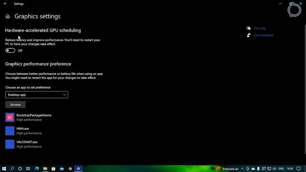The height and width of the screenshot is (172, 306).
Task: Click the BootstrapPackagedGame app icon
Action: tap(10, 118)
